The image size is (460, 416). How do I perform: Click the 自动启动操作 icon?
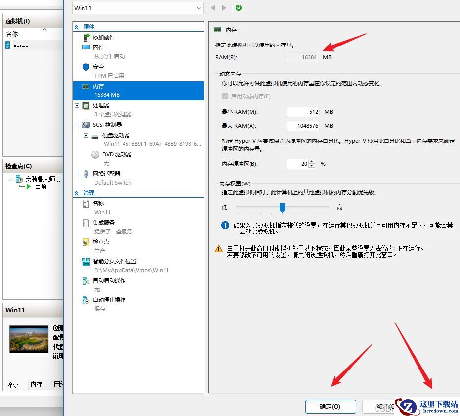(85, 281)
